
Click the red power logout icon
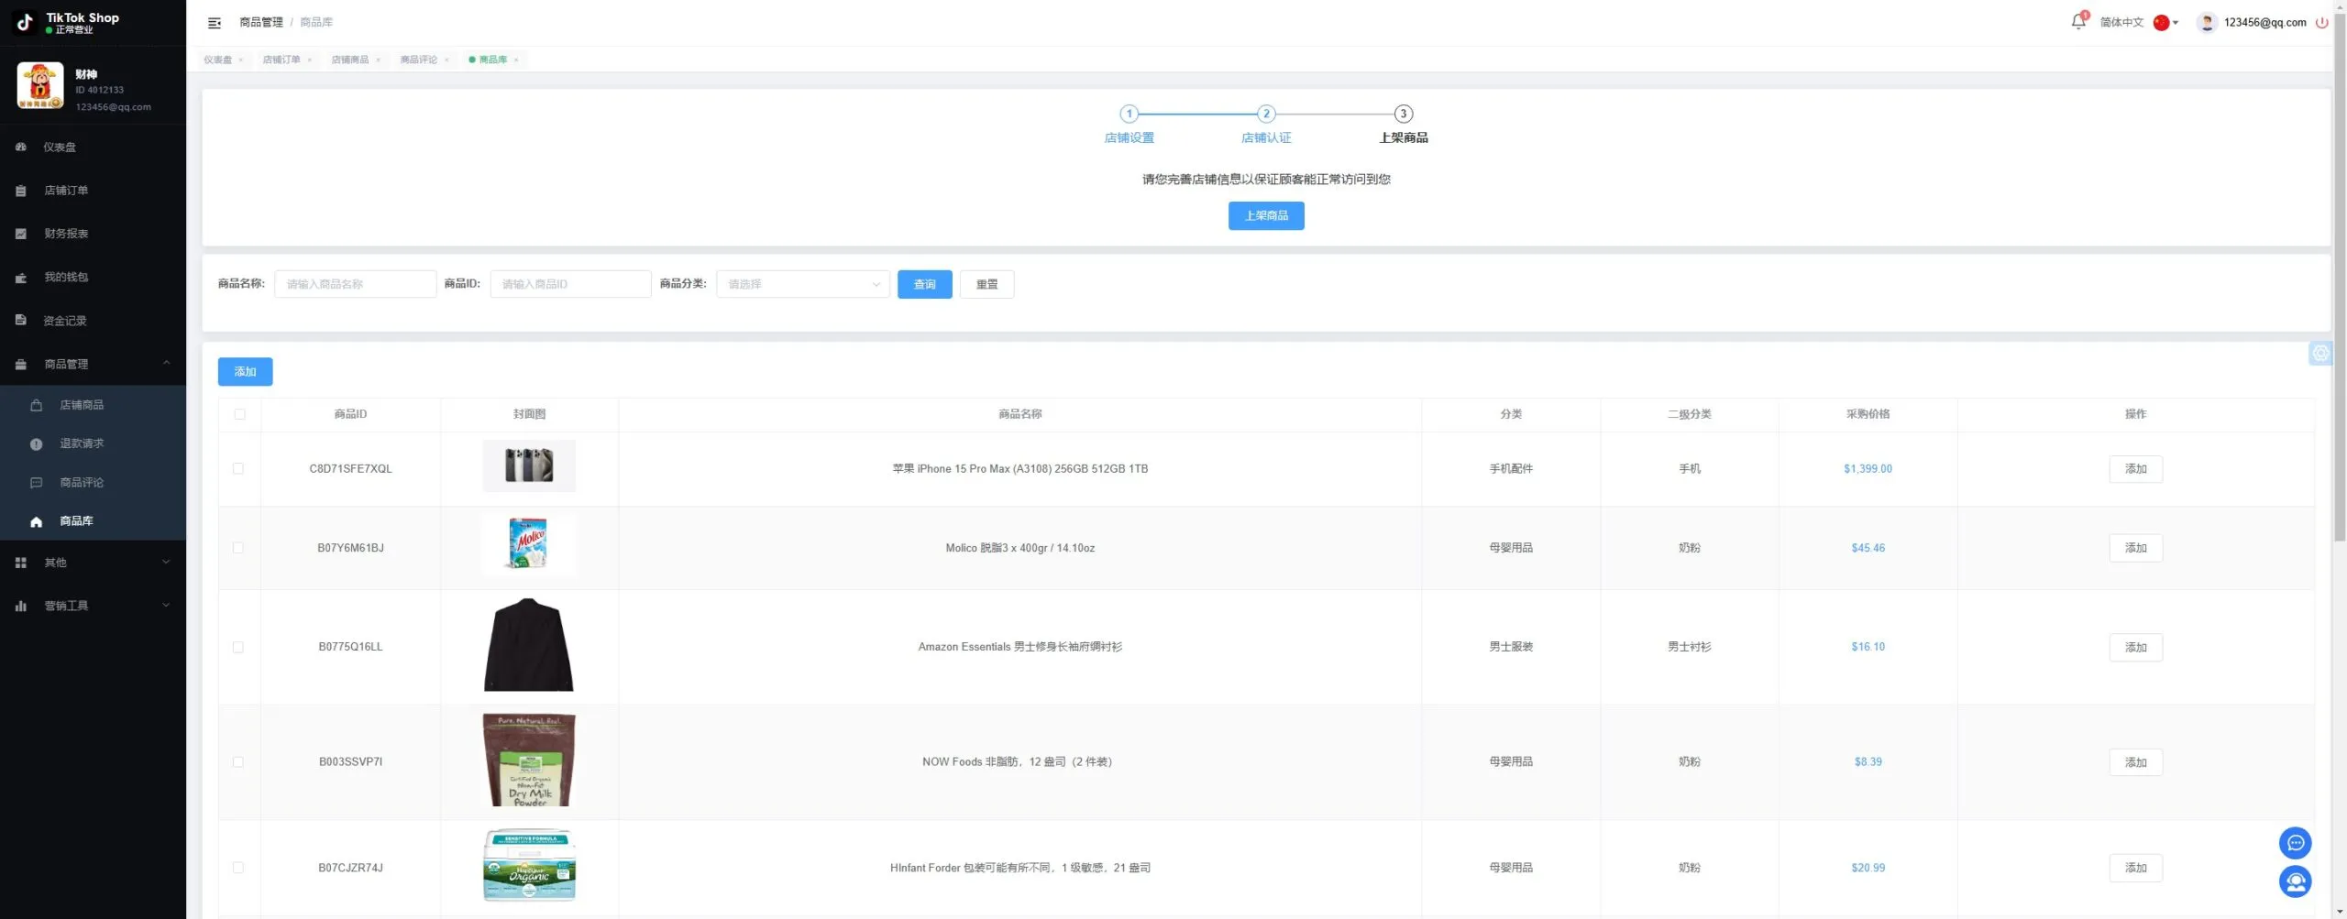click(2321, 23)
